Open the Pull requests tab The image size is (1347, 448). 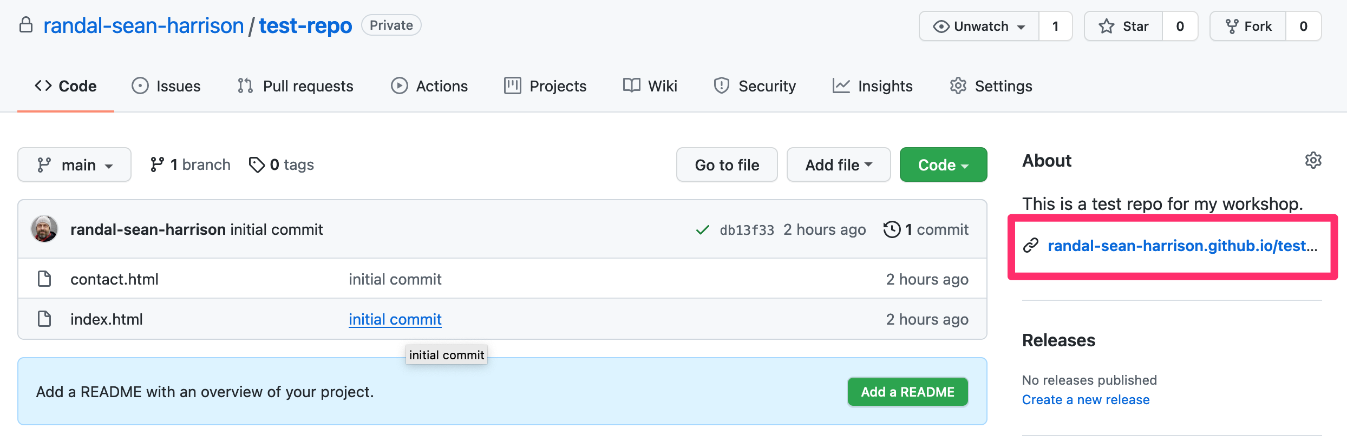coord(296,86)
